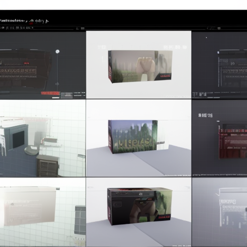Click the small preview thumbnail under top-left viewport
This screenshot has width=247, height=247.
[67, 95]
